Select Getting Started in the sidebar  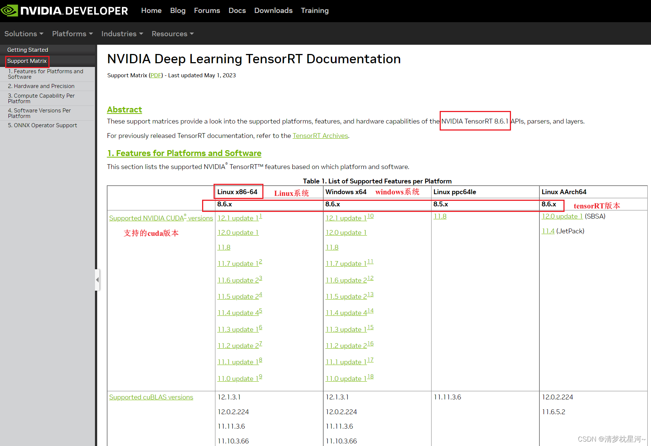click(28, 50)
